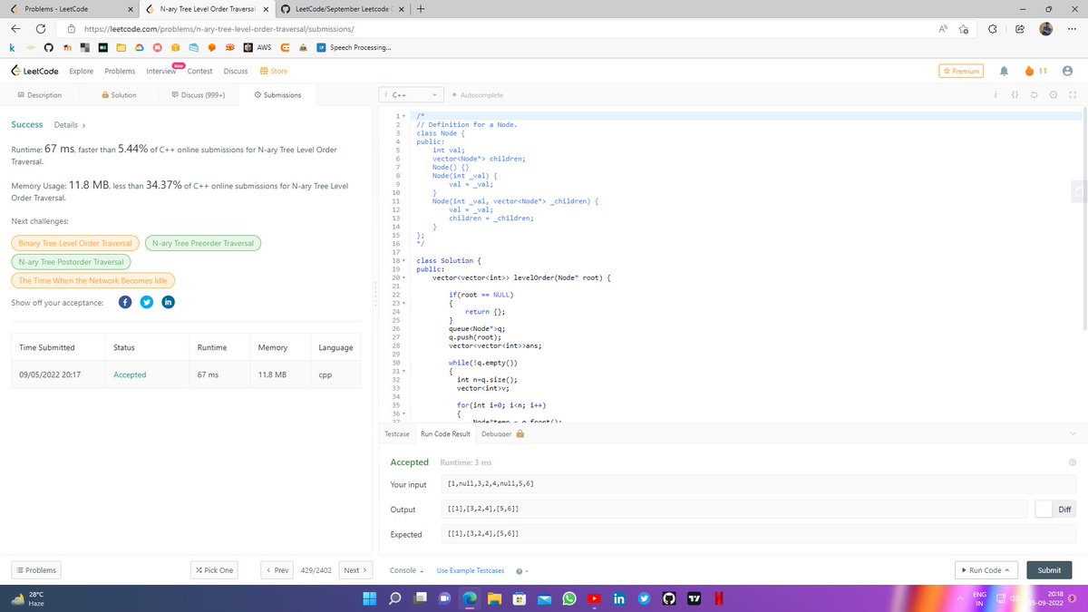Open browser extensions puzzle icon
The image size is (1088, 612).
(x=993, y=29)
